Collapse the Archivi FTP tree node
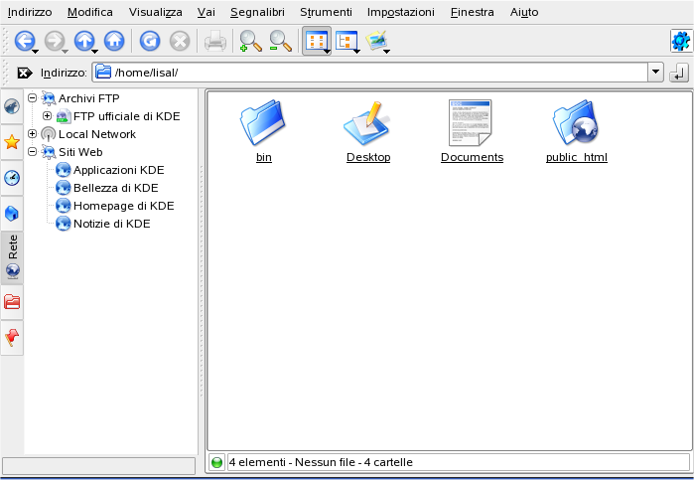The width and height of the screenshot is (694, 480). [x=33, y=98]
